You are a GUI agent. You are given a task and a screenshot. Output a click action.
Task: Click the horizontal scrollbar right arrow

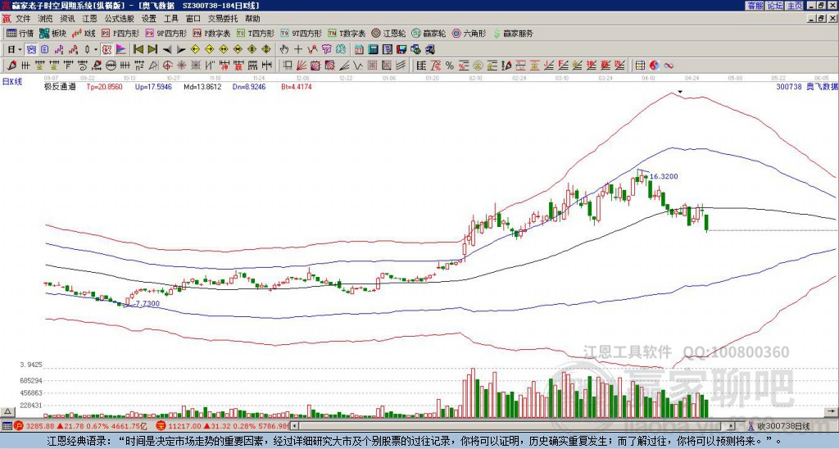pos(732,426)
